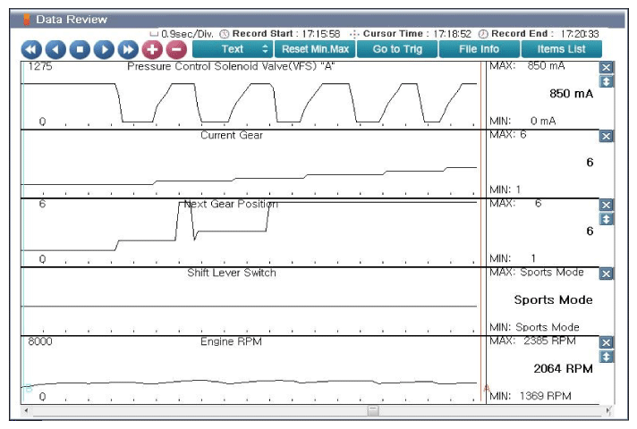Zoom out with the red minus button
The image size is (637, 429).
[176, 49]
